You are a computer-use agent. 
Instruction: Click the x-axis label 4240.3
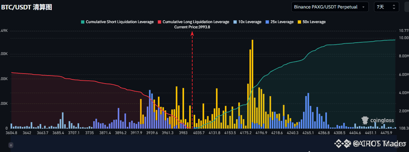(x=293, y=133)
